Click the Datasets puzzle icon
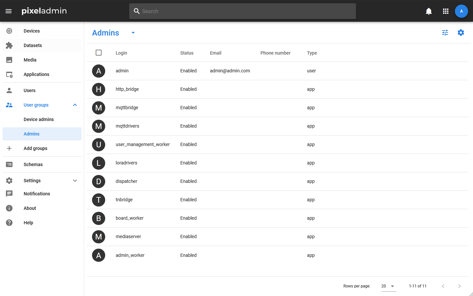The image size is (473, 296). coord(9,45)
